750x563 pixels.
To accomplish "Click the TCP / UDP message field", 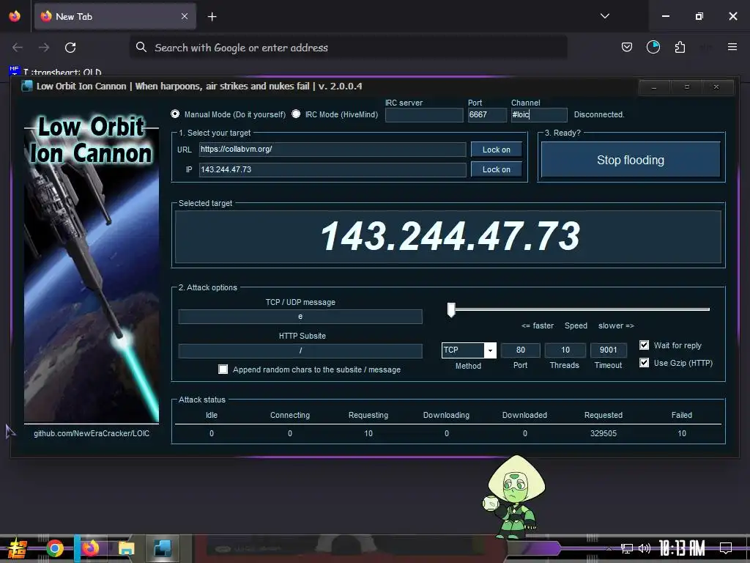I will 300,317.
